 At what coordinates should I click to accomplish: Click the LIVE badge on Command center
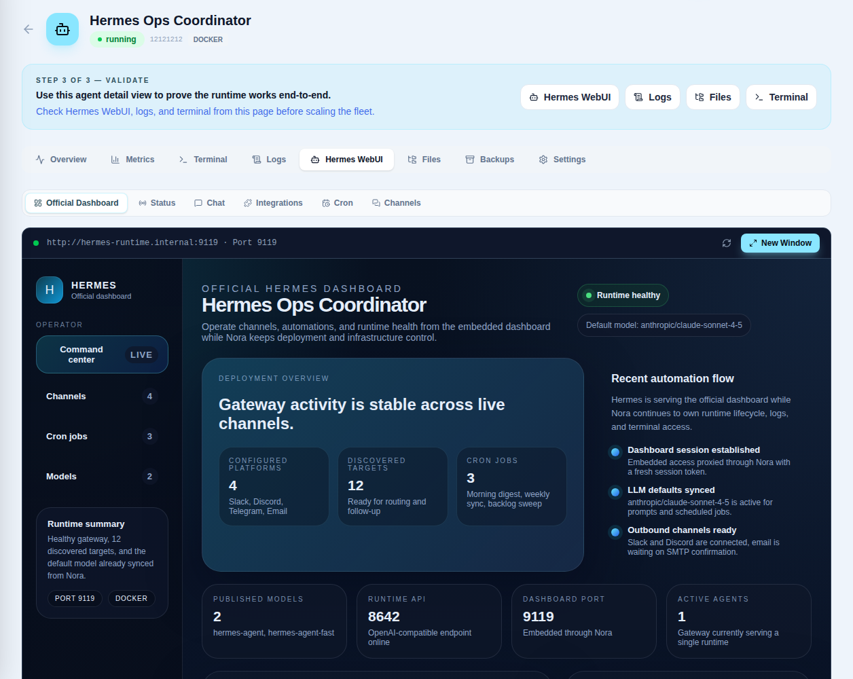click(x=141, y=354)
